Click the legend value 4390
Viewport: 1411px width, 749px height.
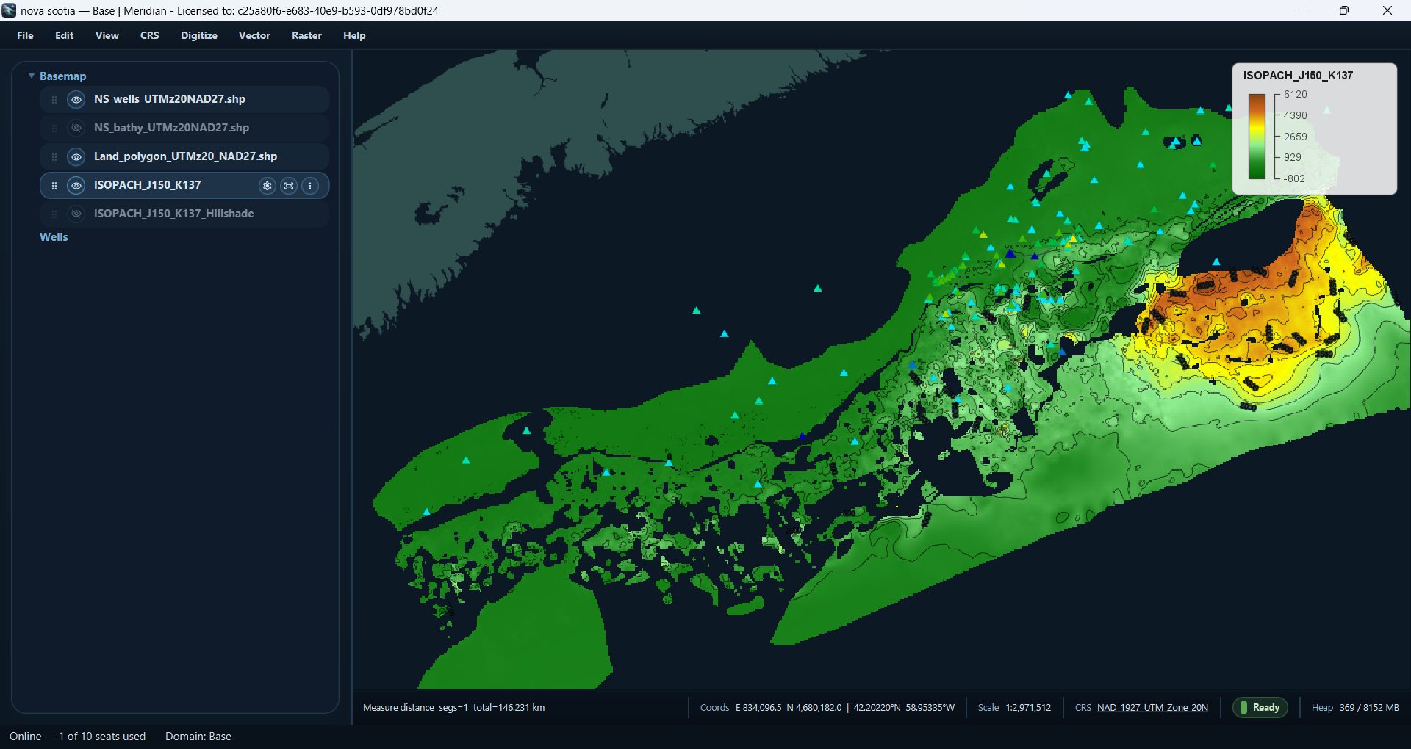click(1296, 116)
